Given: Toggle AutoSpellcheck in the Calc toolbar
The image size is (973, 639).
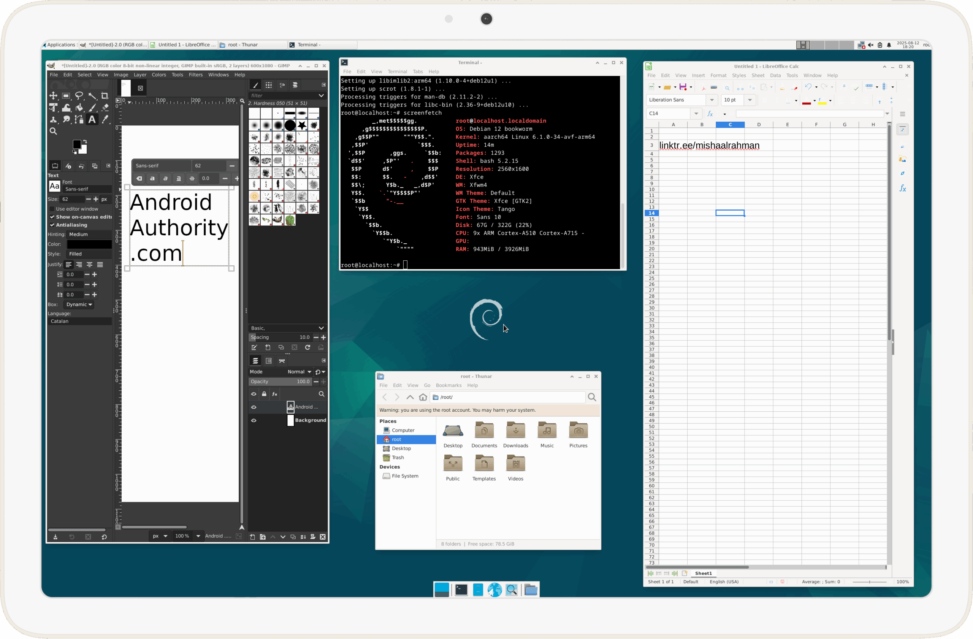Looking at the screenshot, I should coord(856,87).
